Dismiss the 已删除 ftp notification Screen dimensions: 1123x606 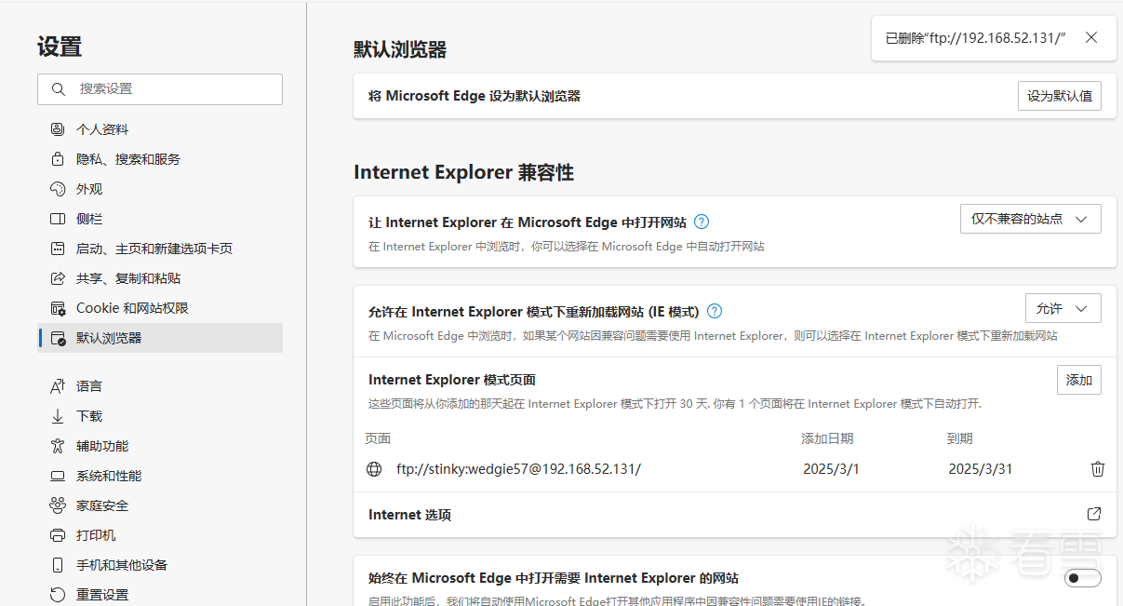[1091, 37]
